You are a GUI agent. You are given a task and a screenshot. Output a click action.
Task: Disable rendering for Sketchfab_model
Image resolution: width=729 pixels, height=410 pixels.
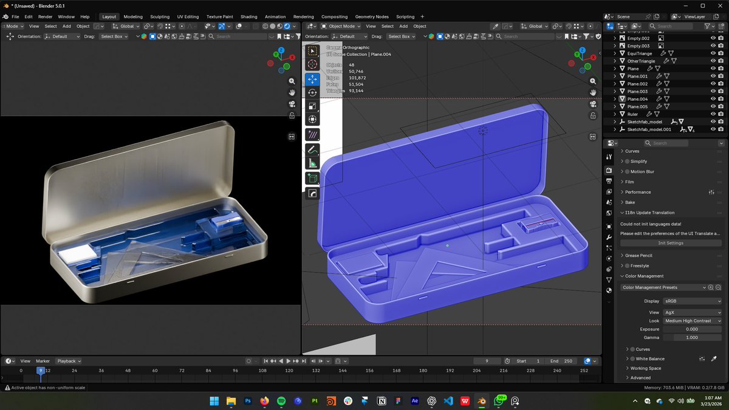coord(721,121)
